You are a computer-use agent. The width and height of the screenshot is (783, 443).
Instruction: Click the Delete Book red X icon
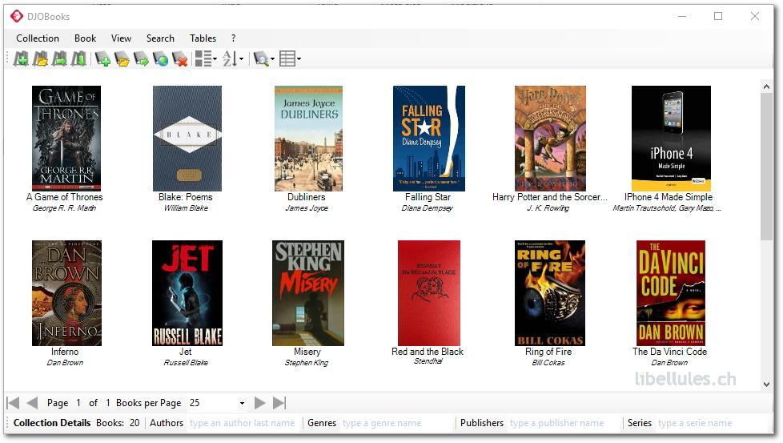point(179,59)
